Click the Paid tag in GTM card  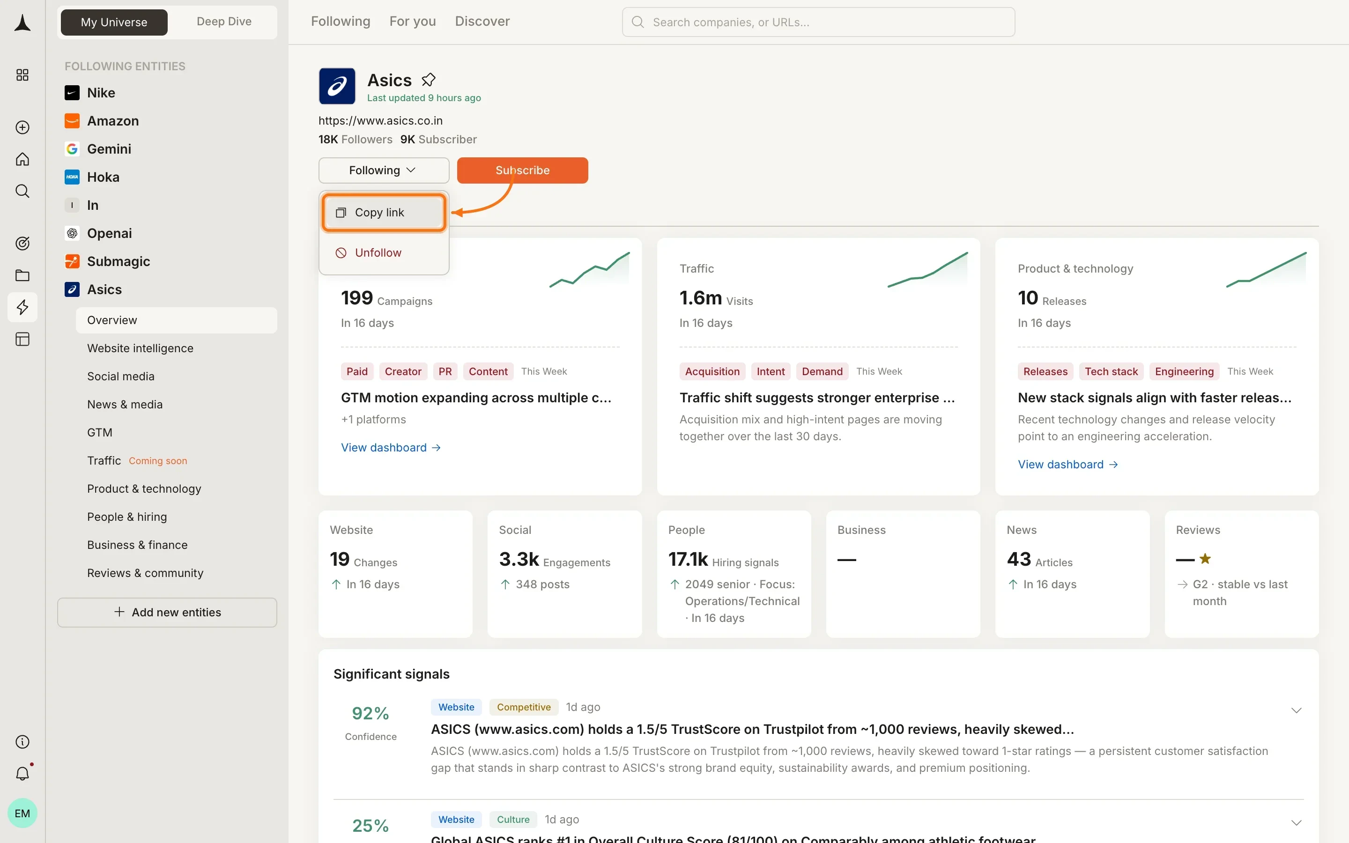click(357, 371)
